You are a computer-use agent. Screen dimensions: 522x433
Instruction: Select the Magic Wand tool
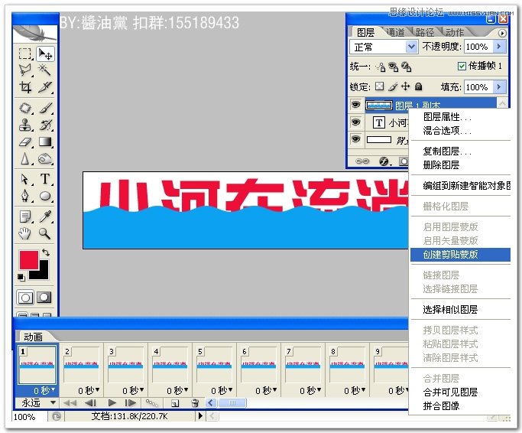click(x=45, y=70)
